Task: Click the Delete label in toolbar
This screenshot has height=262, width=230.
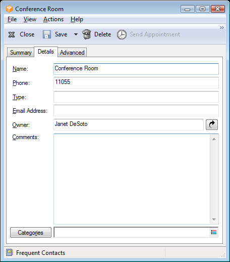Action: [102, 34]
